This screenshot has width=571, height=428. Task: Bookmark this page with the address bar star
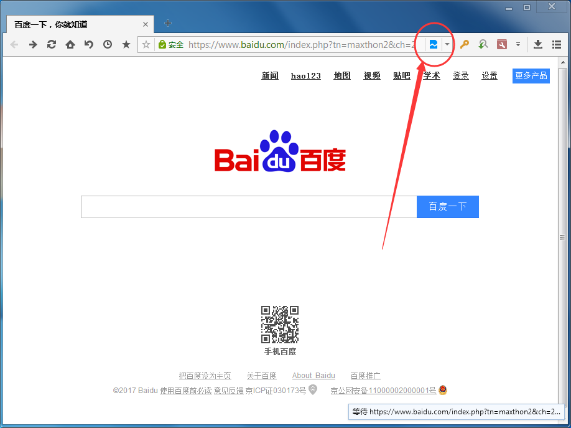(147, 44)
